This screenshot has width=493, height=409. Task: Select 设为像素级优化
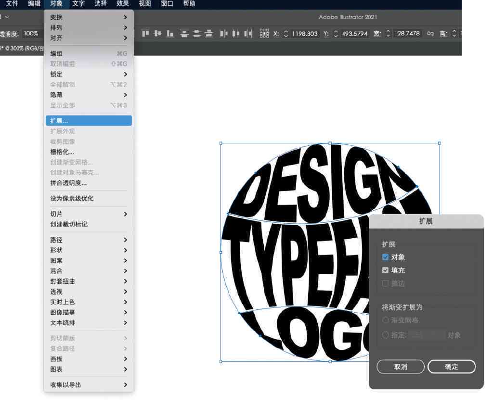click(89, 199)
